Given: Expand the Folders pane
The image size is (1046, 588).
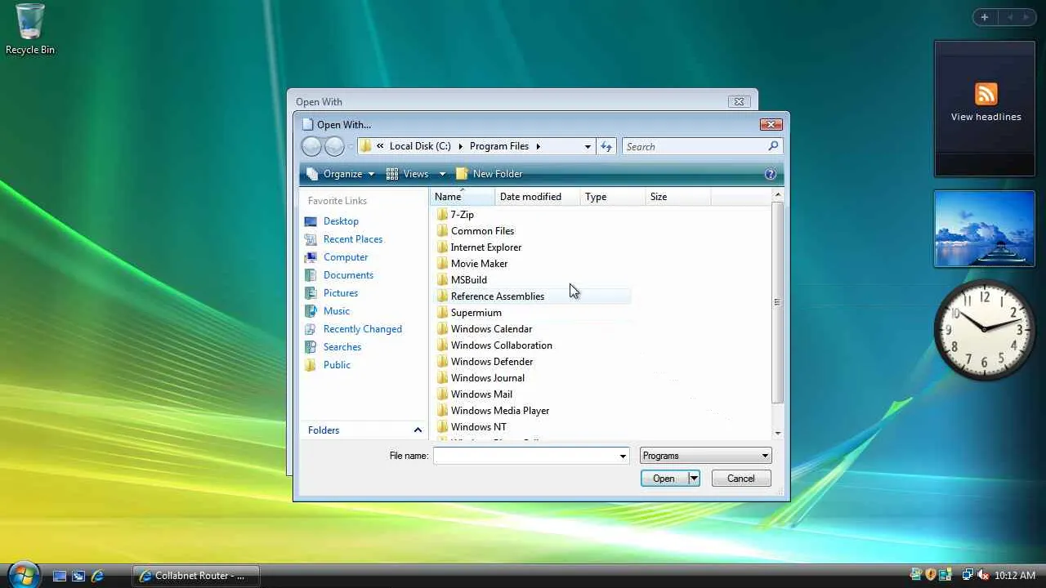Looking at the screenshot, I should tap(418, 430).
